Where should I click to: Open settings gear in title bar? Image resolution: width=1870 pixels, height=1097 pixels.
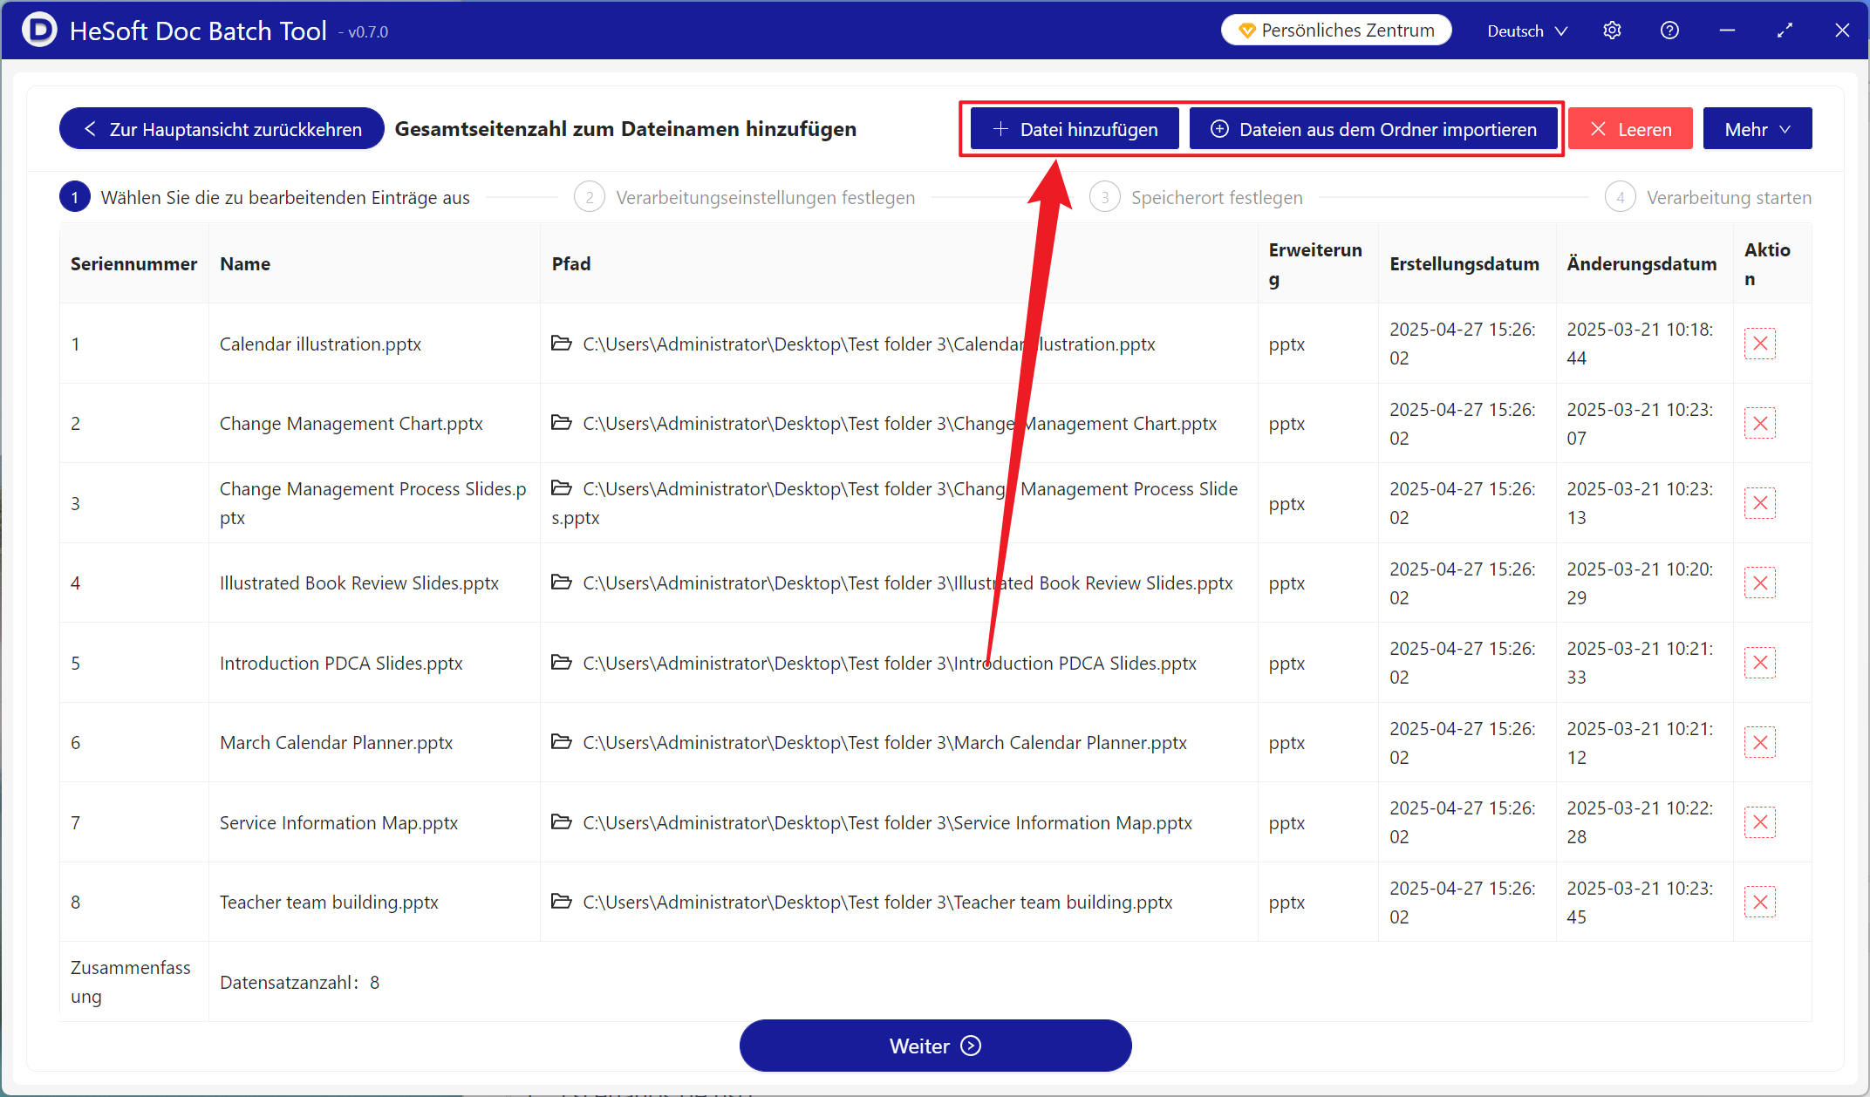point(1612,31)
